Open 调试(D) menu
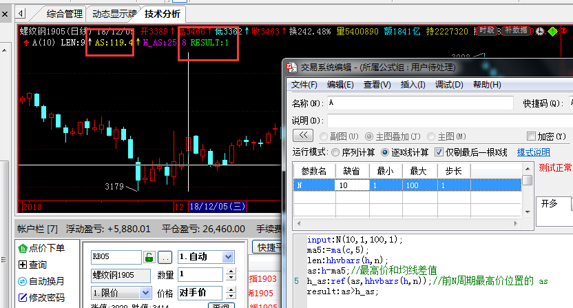Viewport: 573px width, 308px height. (x=449, y=85)
